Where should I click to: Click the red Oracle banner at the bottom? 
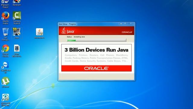96,68
